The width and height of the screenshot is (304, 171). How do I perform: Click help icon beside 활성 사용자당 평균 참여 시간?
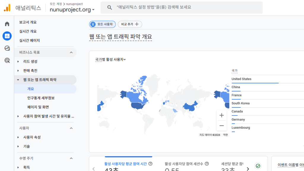[151, 164]
